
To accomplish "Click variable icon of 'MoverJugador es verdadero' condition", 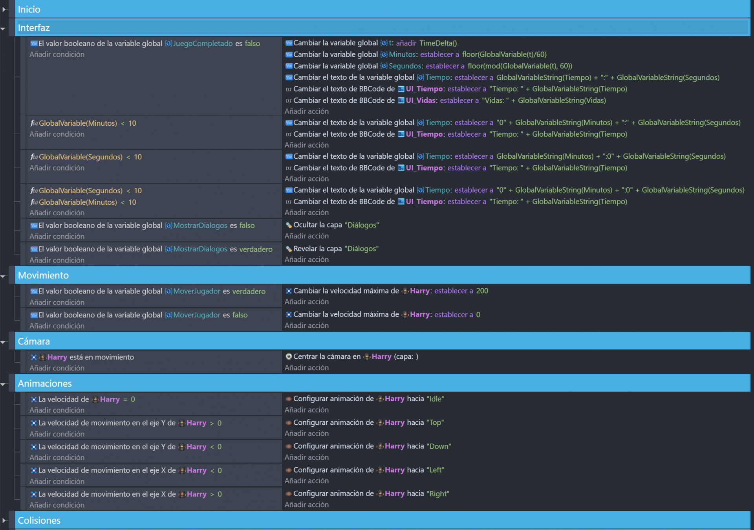I will (x=34, y=291).
